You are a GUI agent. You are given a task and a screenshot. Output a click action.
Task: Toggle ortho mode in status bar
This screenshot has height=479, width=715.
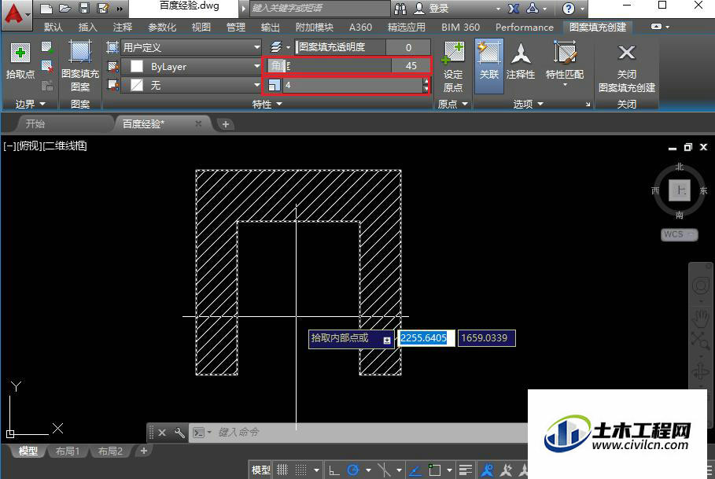click(334, 470)
